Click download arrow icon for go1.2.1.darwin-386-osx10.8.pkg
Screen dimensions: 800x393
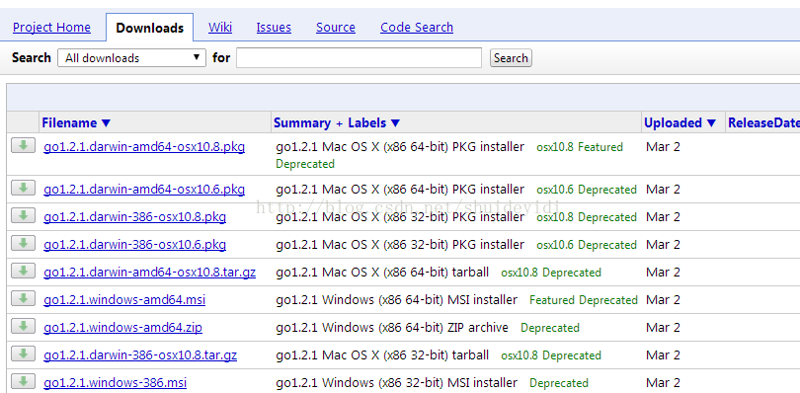coord(23,216)
